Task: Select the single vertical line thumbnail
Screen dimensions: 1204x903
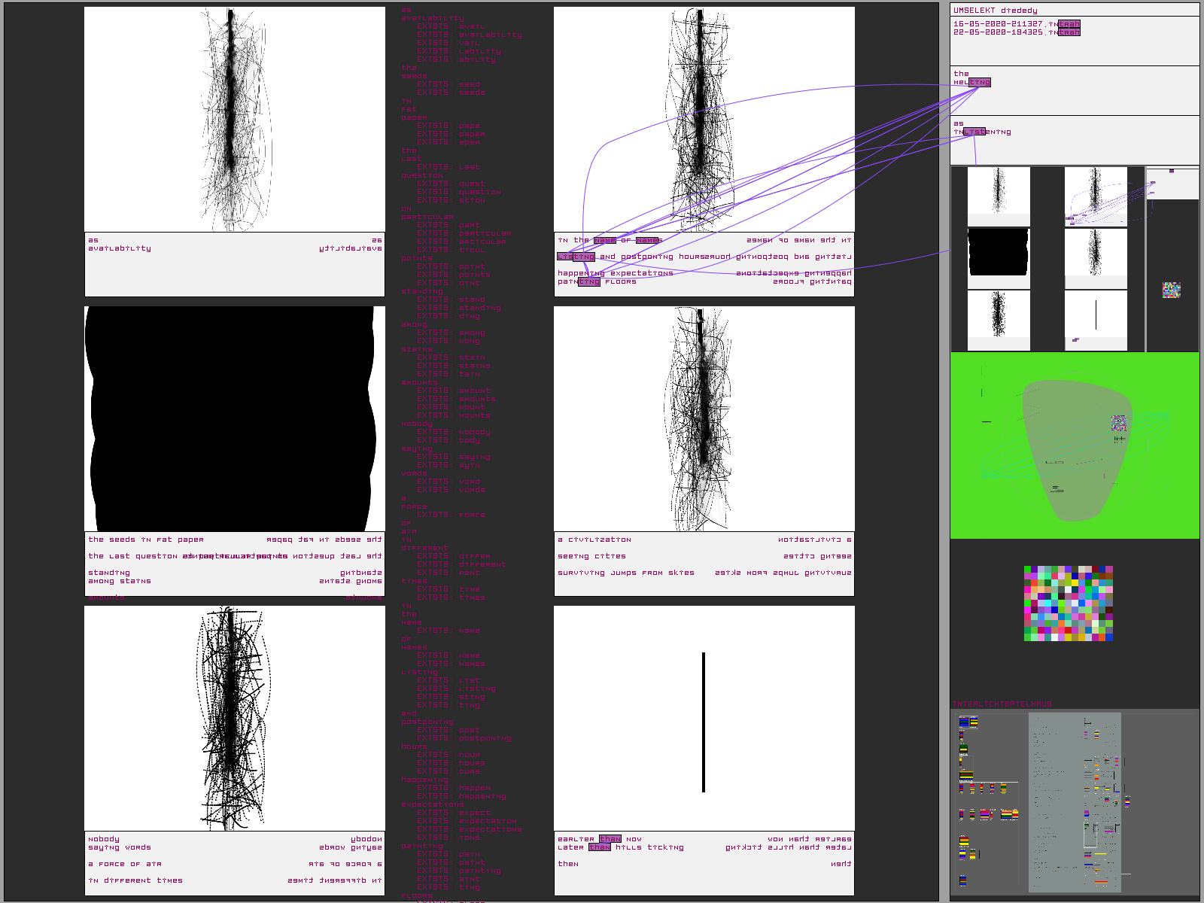Action: click(x=1096, y=315)
